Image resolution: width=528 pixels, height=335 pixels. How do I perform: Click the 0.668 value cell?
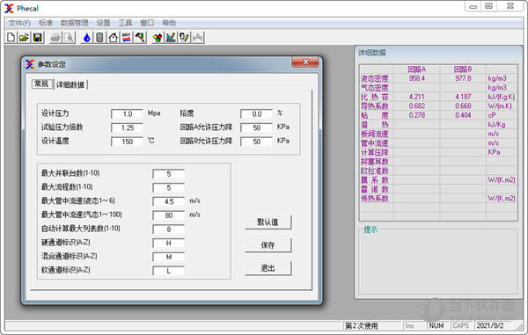pyautogui.click(x=463, y=106)
